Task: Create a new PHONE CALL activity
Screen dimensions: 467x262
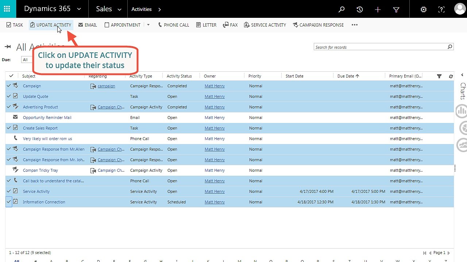Action: pyautogui.click(x=173, y=25)
